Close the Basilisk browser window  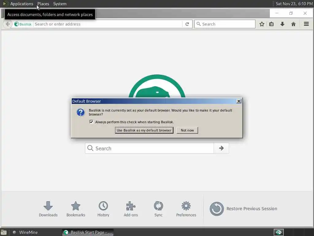(305, 13)
